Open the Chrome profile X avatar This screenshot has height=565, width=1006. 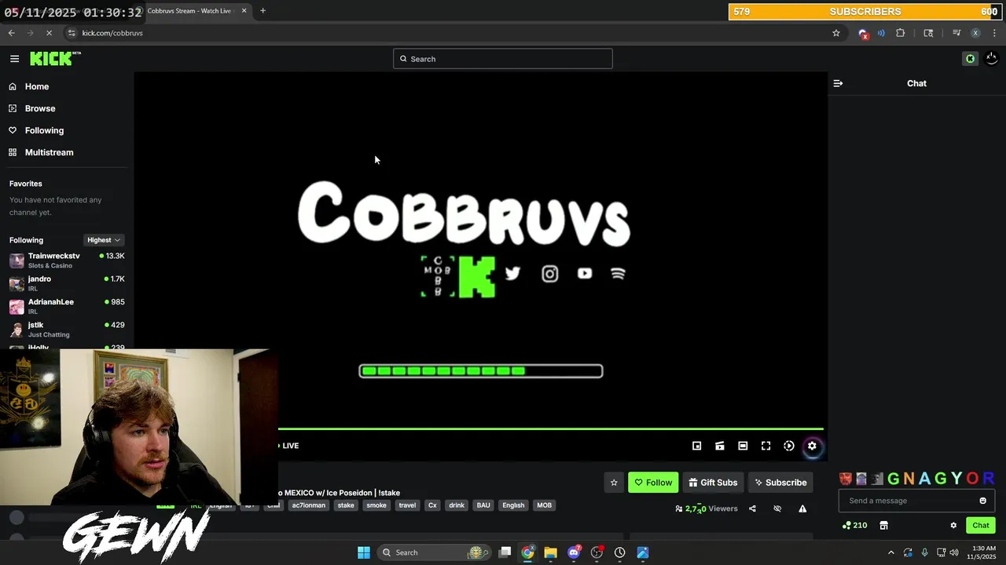975,33
